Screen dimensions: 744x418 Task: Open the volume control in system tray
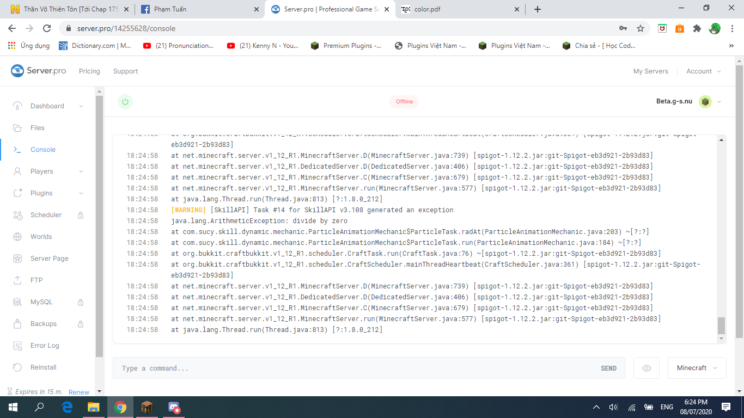[x=613, y=407]
